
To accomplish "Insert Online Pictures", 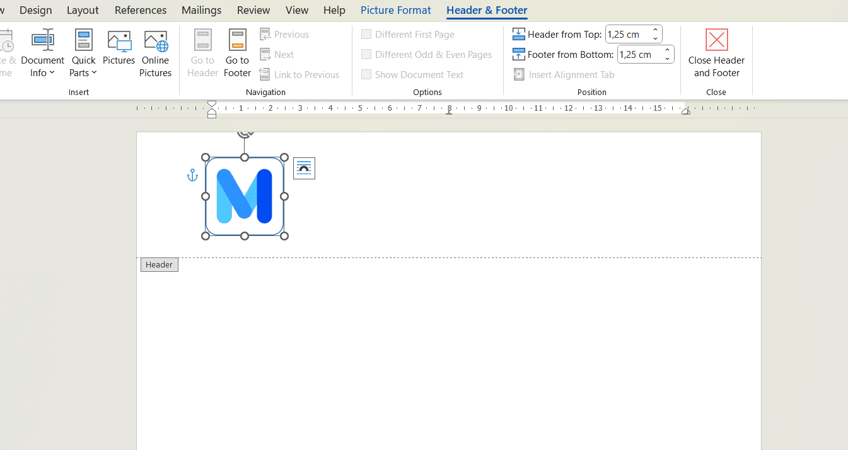I will 156,54.
